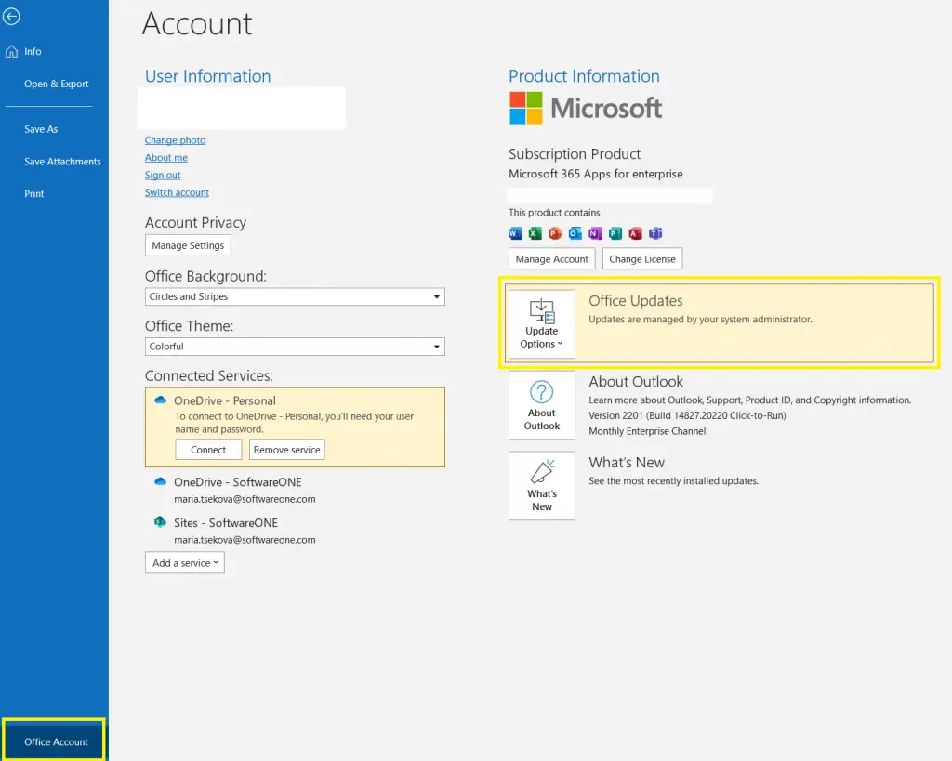952x761 pixels.
Task: Open the What's New button
Action: point(542,485)
